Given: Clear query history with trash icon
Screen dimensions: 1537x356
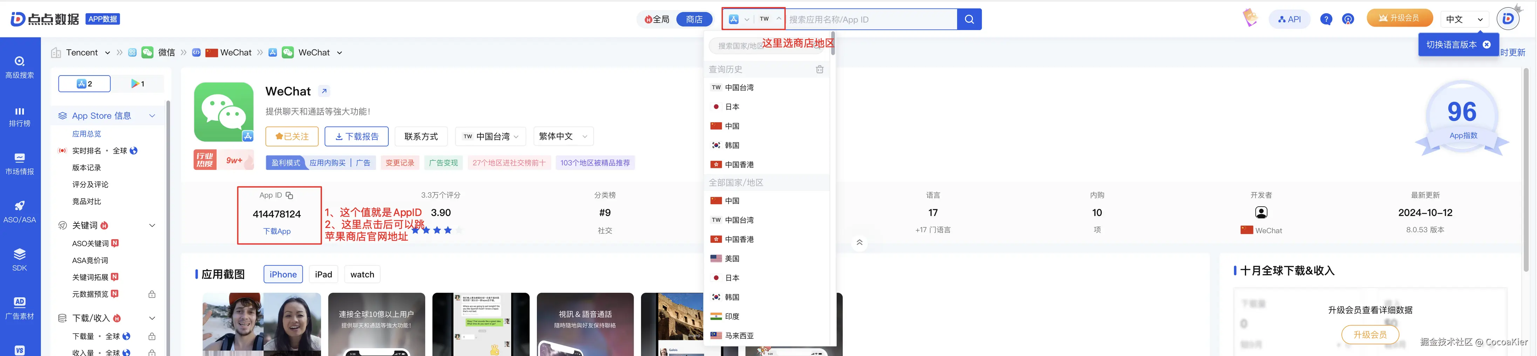Looking at the screenshot, I should (820, 69).
